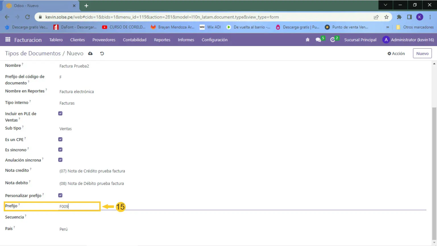Image resolution: width=437 pixels, height=246 pixels.
Task: Toggle the Es un CPE checkbox
Action: (60, 139)
